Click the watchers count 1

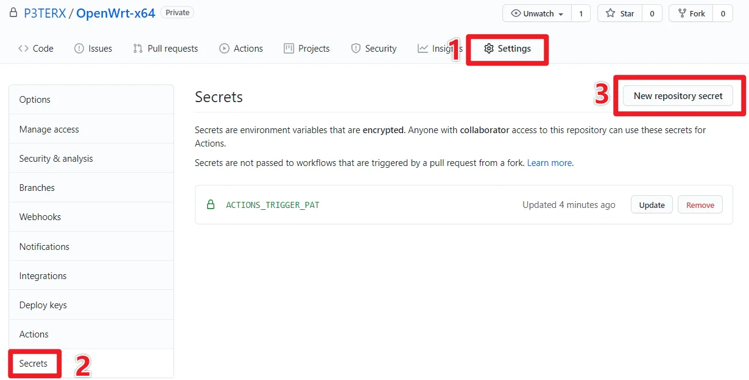pyautogui.click(x=581, y=13)
